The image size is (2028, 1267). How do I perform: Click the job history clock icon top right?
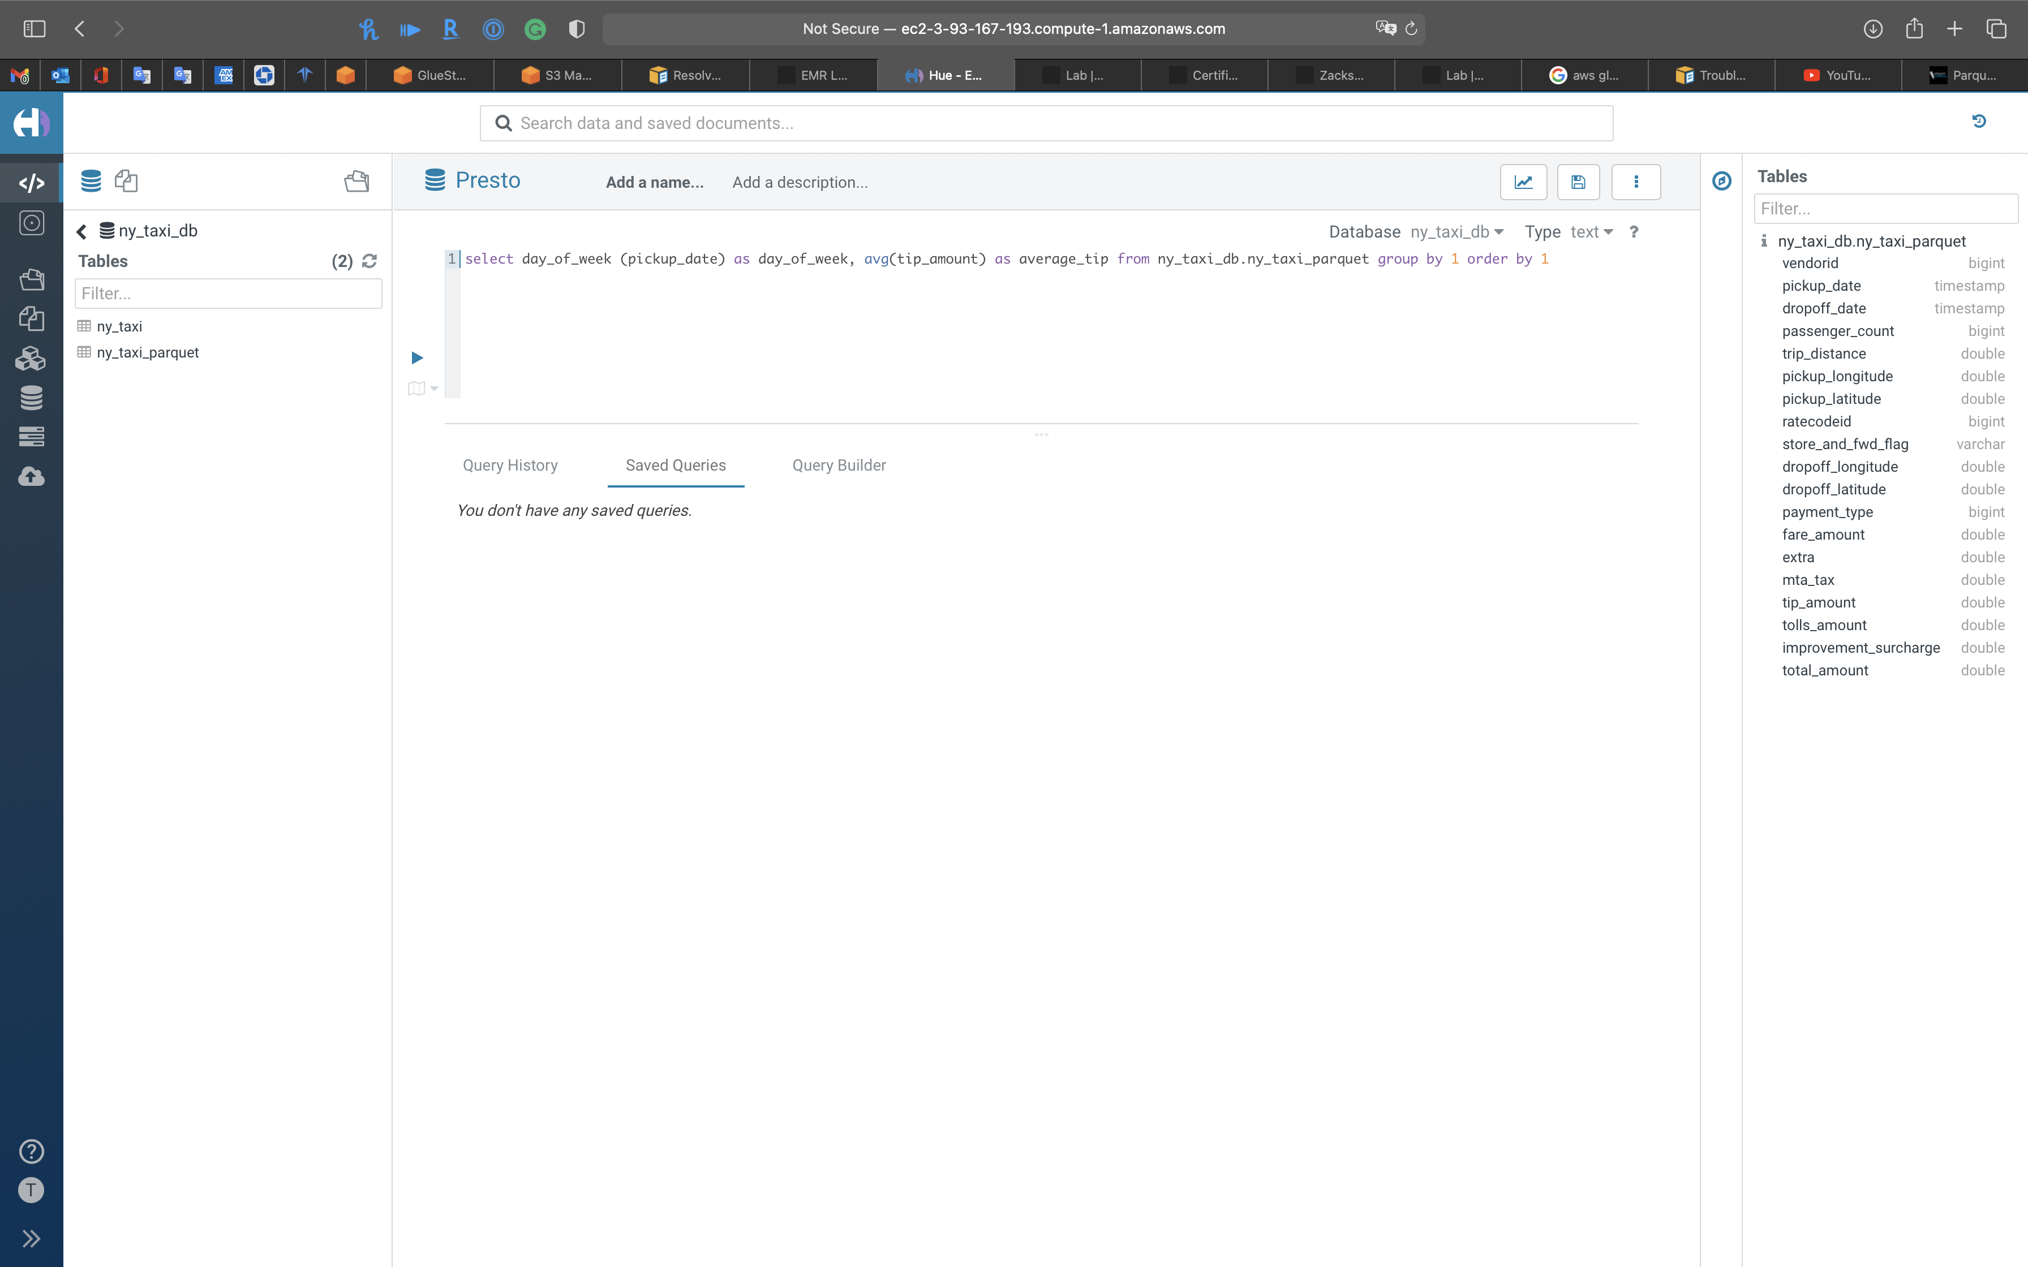tap(1979, 122)
